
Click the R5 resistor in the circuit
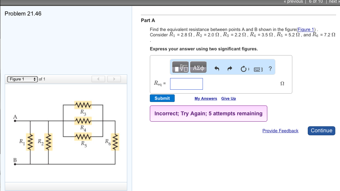83,137
